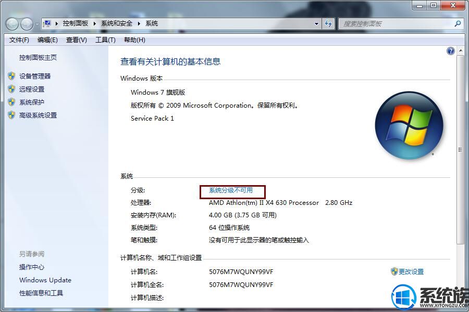Open 性能信息和工具 in the sidebar
Viewport: 469px width, 312px height.
pos(41,293)
